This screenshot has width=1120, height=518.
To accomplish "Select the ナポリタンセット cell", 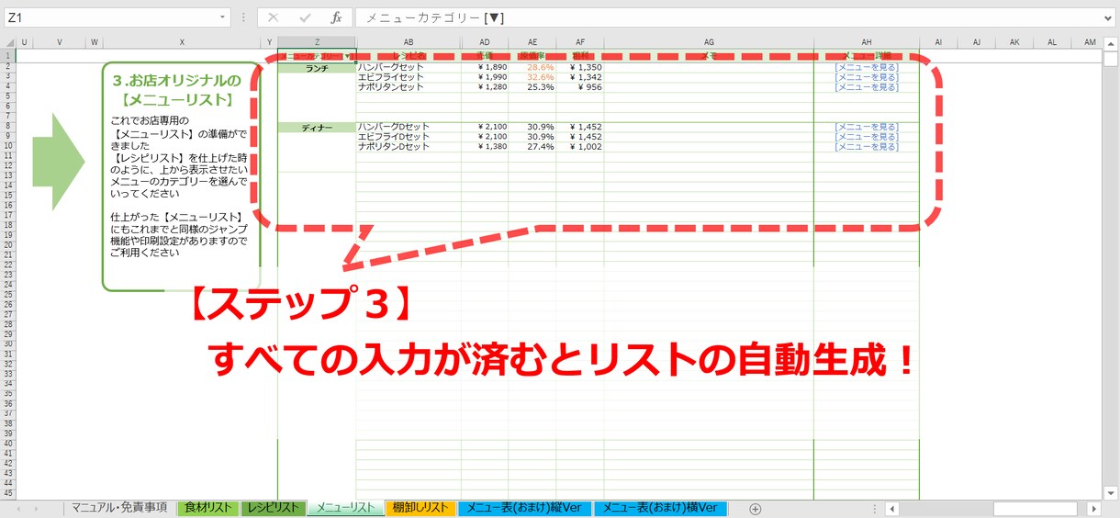I will click(409, 87).
